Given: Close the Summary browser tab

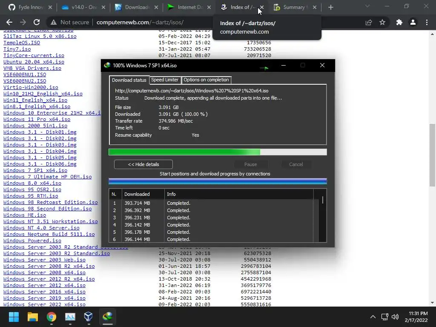Looking at the screenshot, I should (315, 7).
